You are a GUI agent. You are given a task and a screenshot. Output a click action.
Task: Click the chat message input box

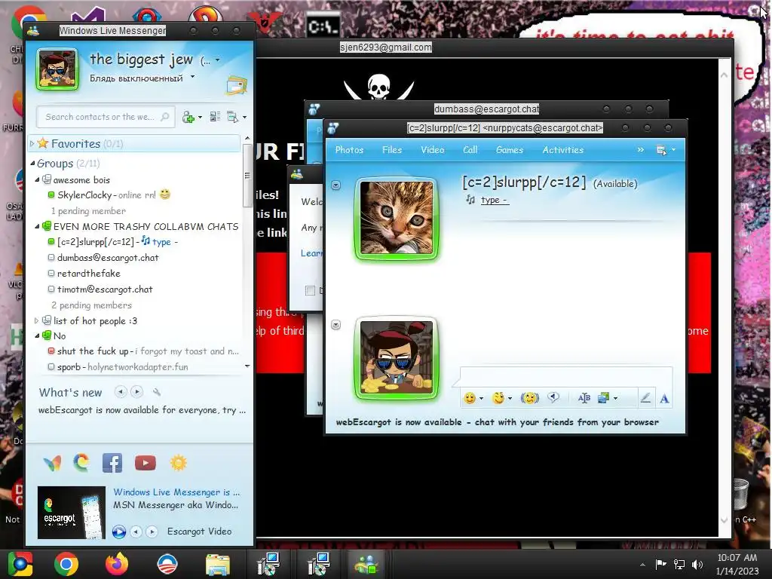click(x=565, y=376)
